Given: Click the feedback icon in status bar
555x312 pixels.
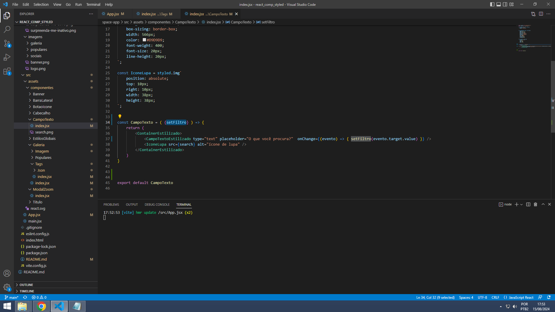Looking at the screenshot, I should (x=540, y=298).
